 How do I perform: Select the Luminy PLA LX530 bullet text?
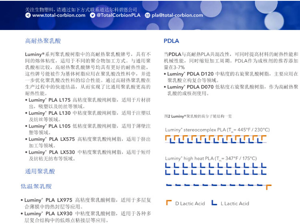pyautogui.click(x=88, y=155)
